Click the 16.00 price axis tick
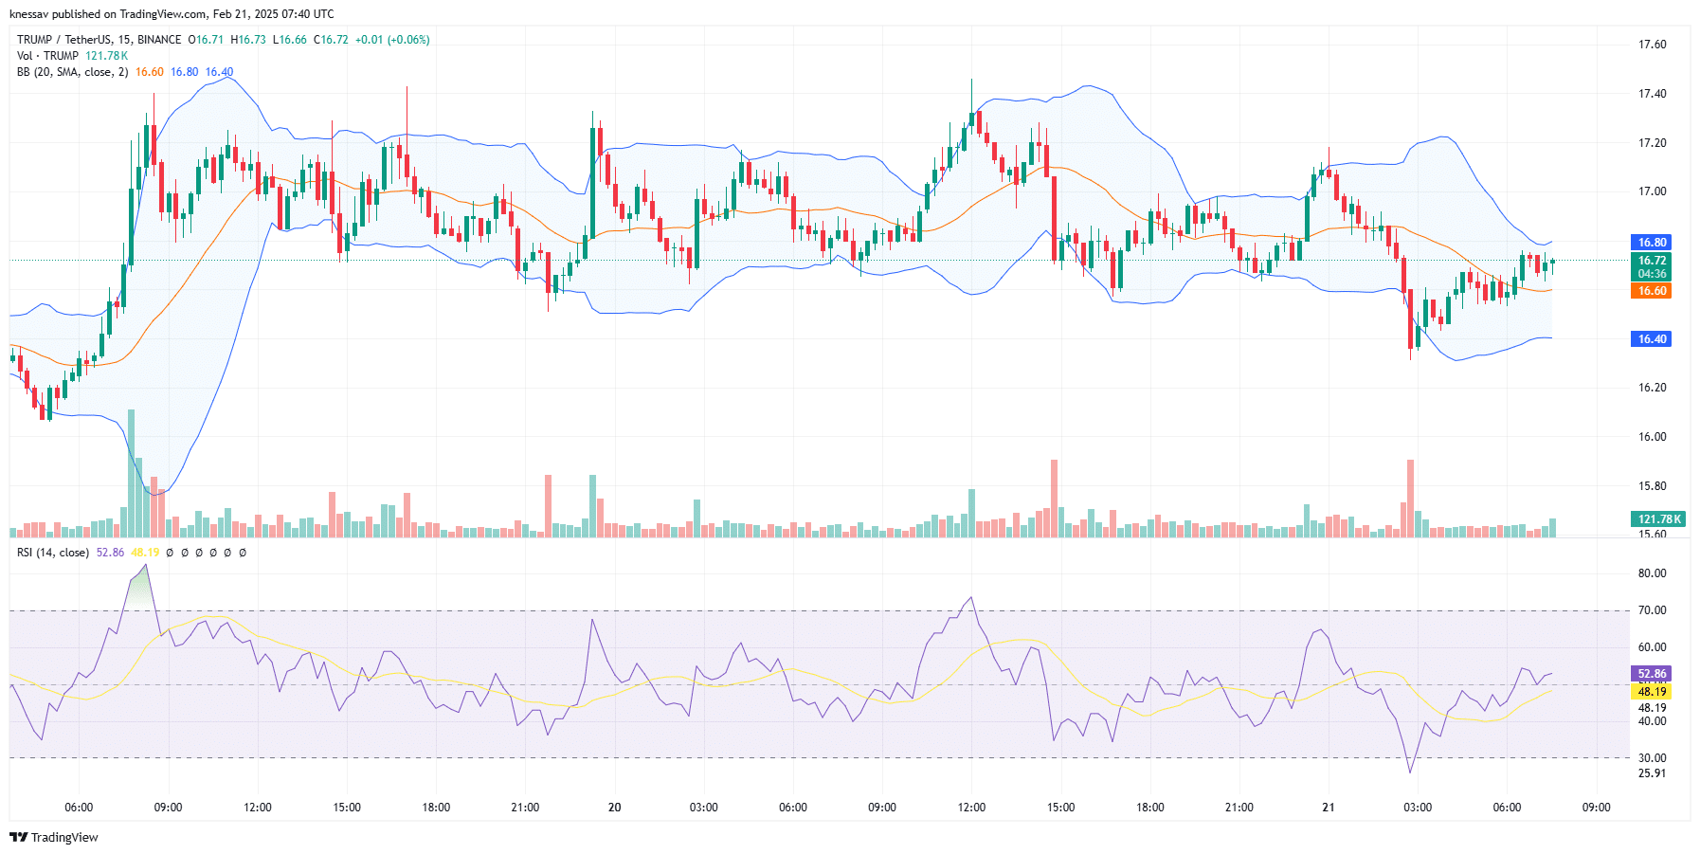The image size is (1700, 854). [x=1652, y=437]
